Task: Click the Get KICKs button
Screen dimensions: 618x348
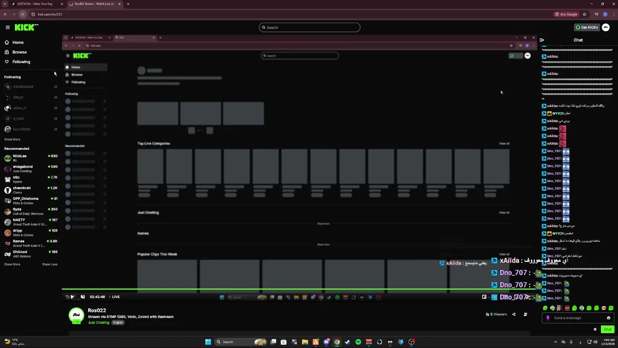Action: click(587, 28)
